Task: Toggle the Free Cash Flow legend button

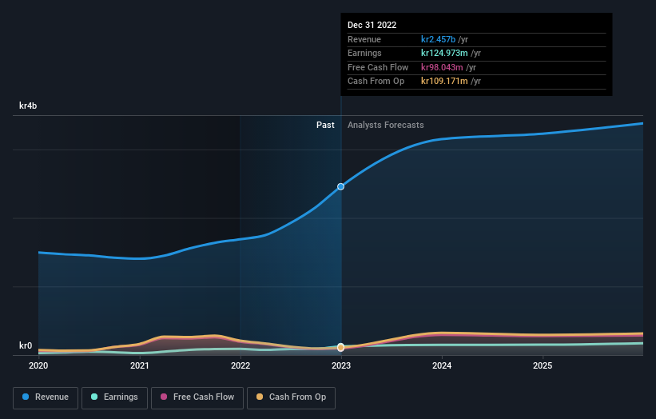Action: click(197, 397)
